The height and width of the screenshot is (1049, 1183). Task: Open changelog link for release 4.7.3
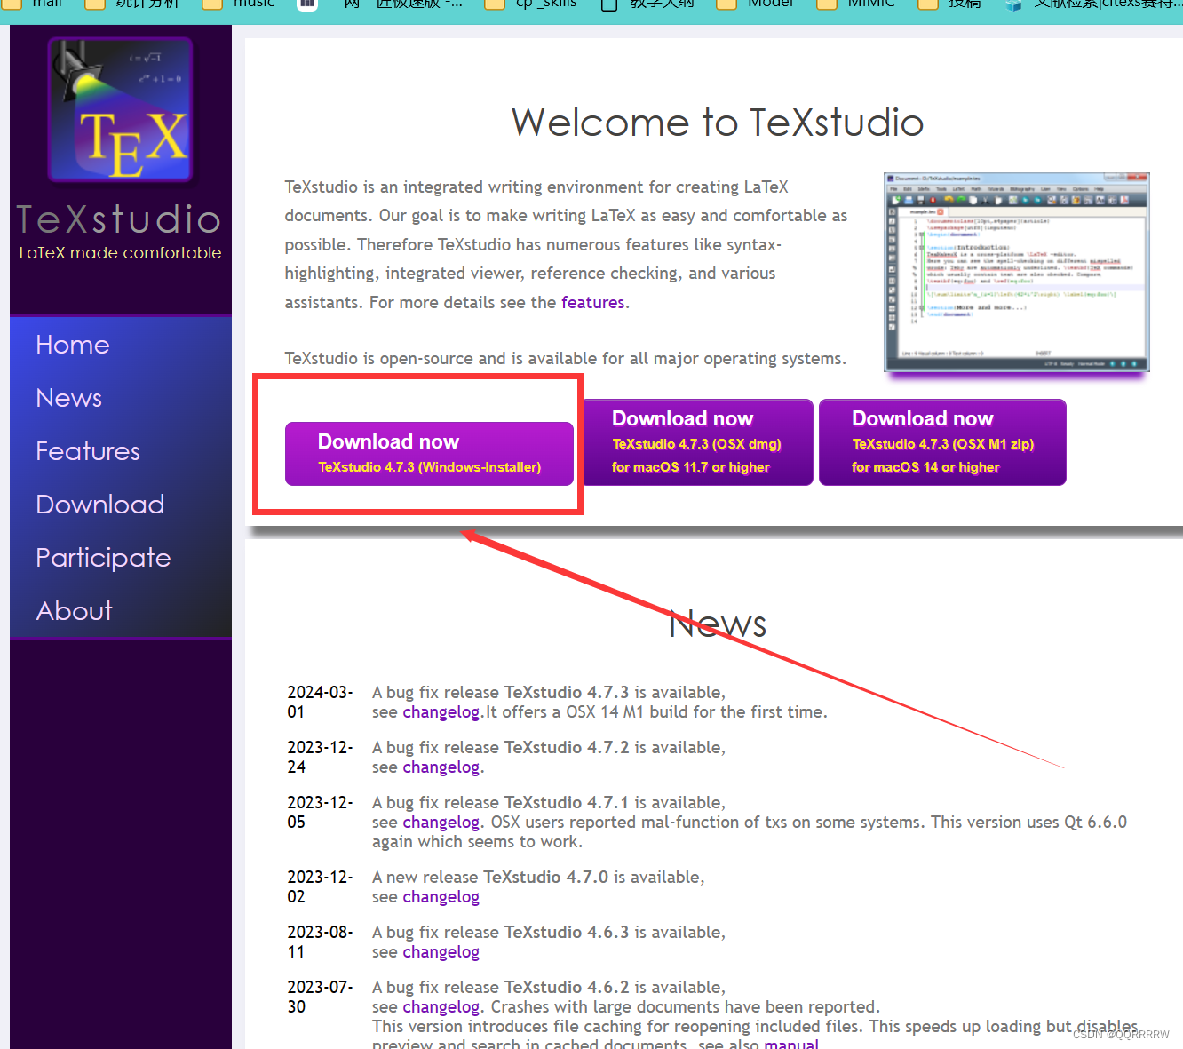tap(441, 712)
